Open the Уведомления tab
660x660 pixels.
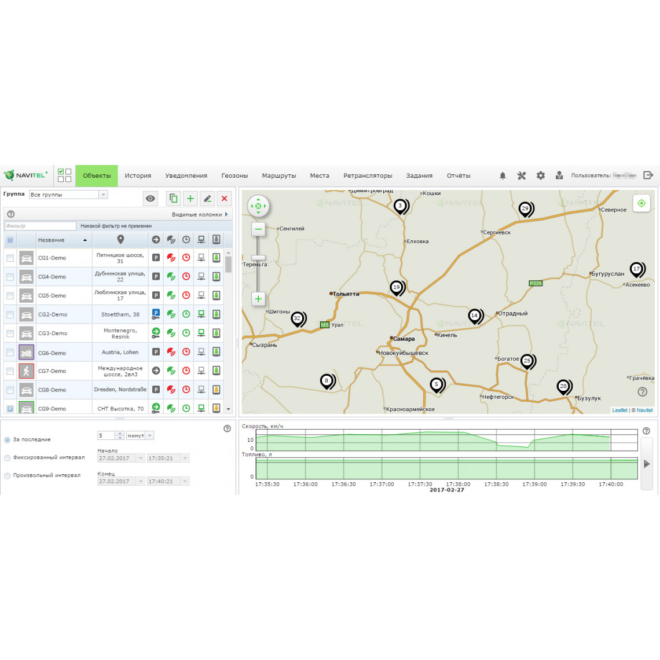click(x=186, y=175)
